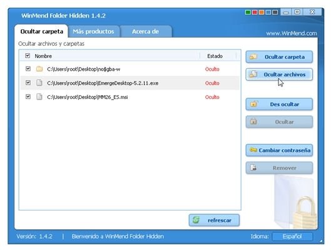Click the file icon of MM26_ES.msi row

(39, 96)
